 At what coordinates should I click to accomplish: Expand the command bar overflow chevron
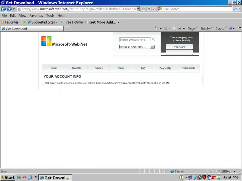pos(240,28)
